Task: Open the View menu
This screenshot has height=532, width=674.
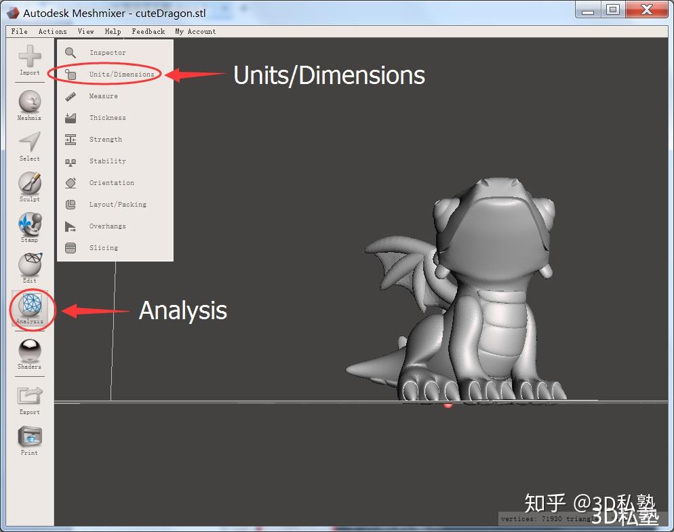Action: tap(86, 31)
